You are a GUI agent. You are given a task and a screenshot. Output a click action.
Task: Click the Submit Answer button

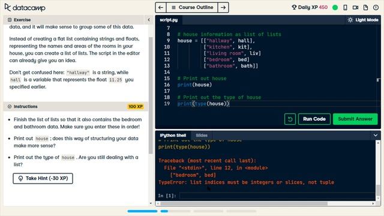[x=355, y=119]
